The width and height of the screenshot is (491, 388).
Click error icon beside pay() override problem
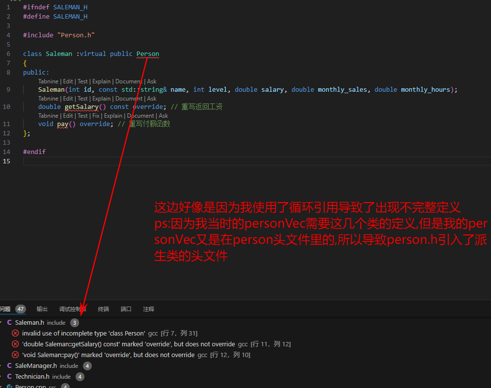[x=15, y=355]
